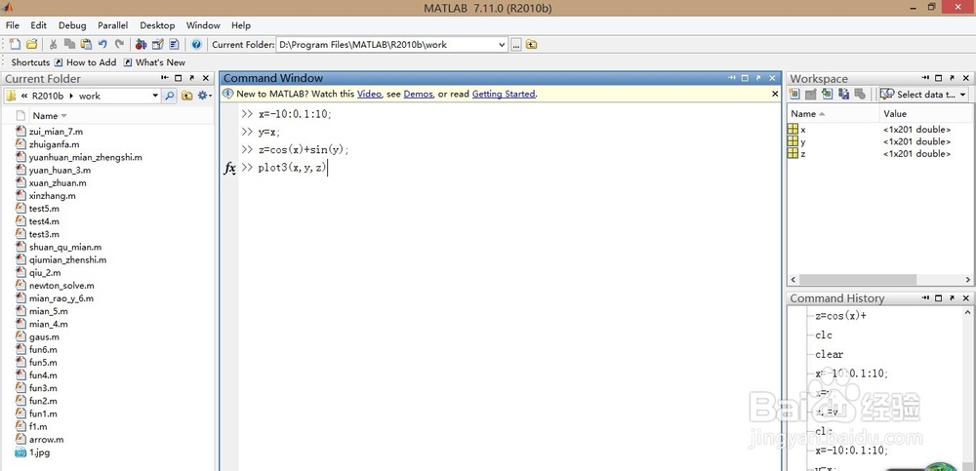The height and width of the screenshot is (471, 976).
Task: Open the Window menu
Action: 204,25
